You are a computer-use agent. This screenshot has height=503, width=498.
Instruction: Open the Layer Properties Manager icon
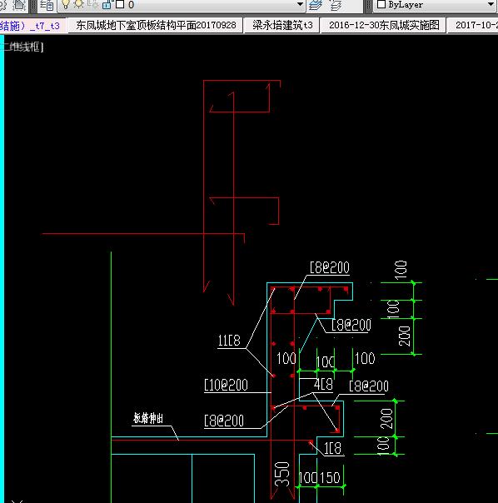[x=47, y=5]
